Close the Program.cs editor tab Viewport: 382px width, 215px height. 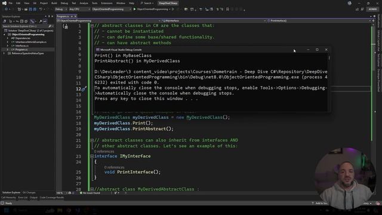75,16
